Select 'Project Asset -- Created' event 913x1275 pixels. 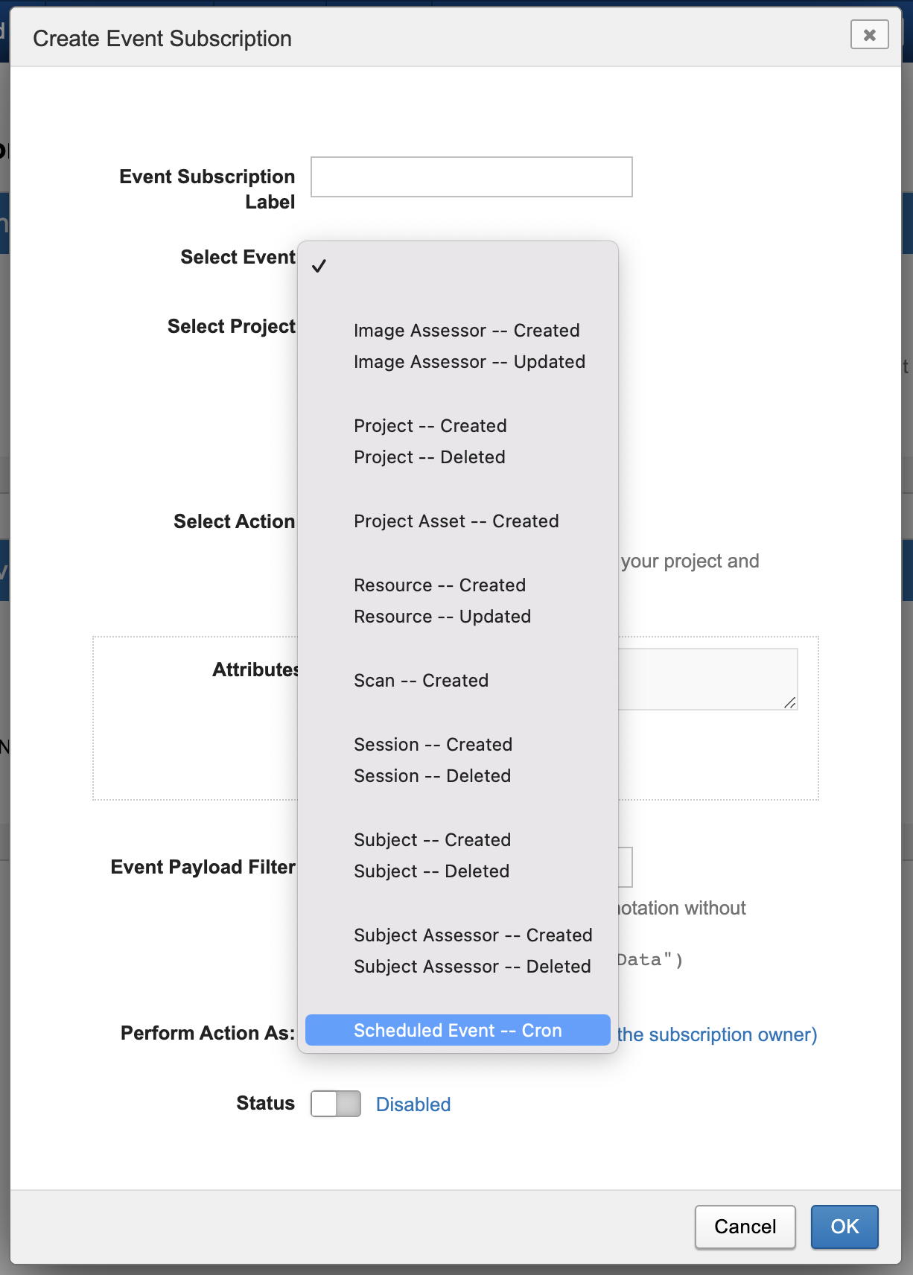click(456, 521)
